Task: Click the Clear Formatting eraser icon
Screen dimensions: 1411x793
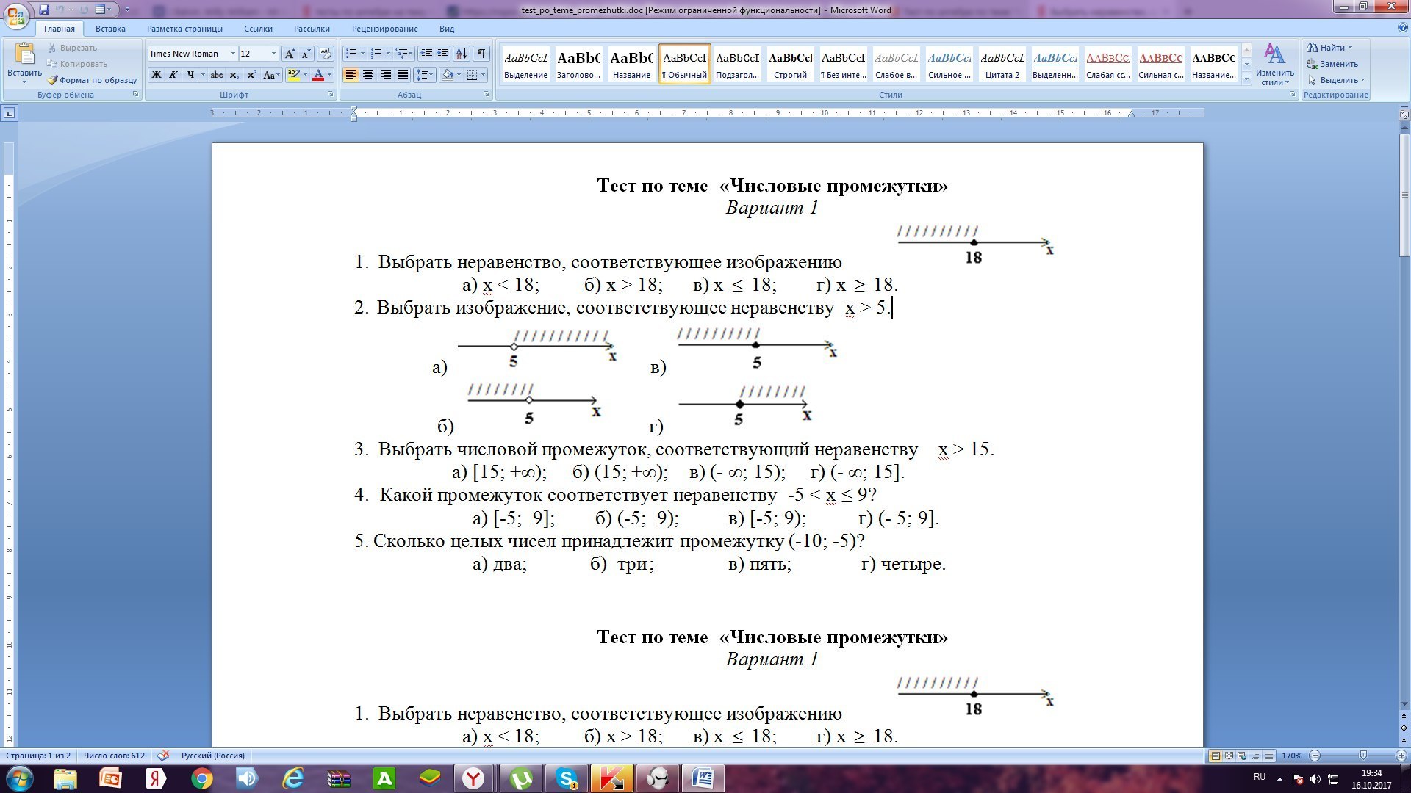Action: click(x=326, y=54)
